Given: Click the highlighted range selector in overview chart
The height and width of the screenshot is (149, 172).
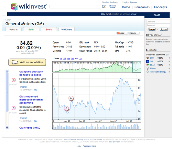Looking at the screenshot, I should (x=137, y=67).
